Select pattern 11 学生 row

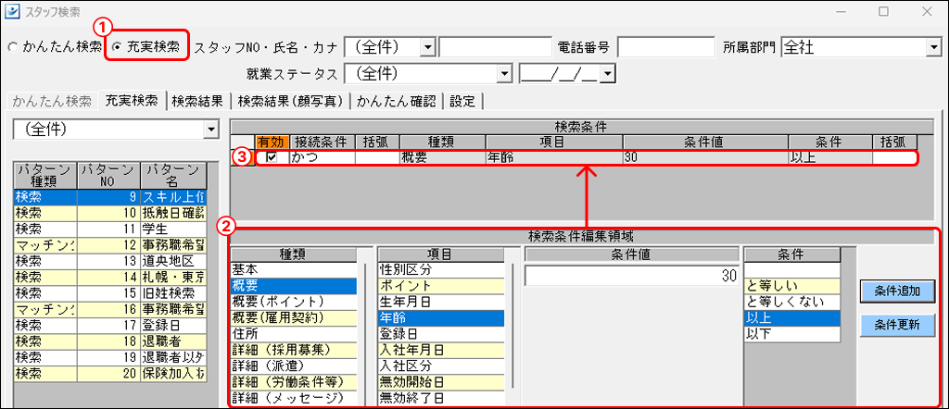pyautogui.click(x=109, y=229)
